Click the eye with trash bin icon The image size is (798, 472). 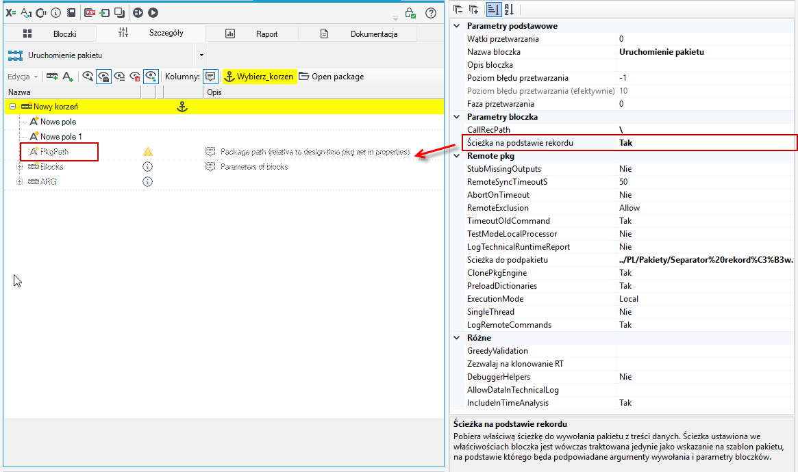click(x=135, y=77)
